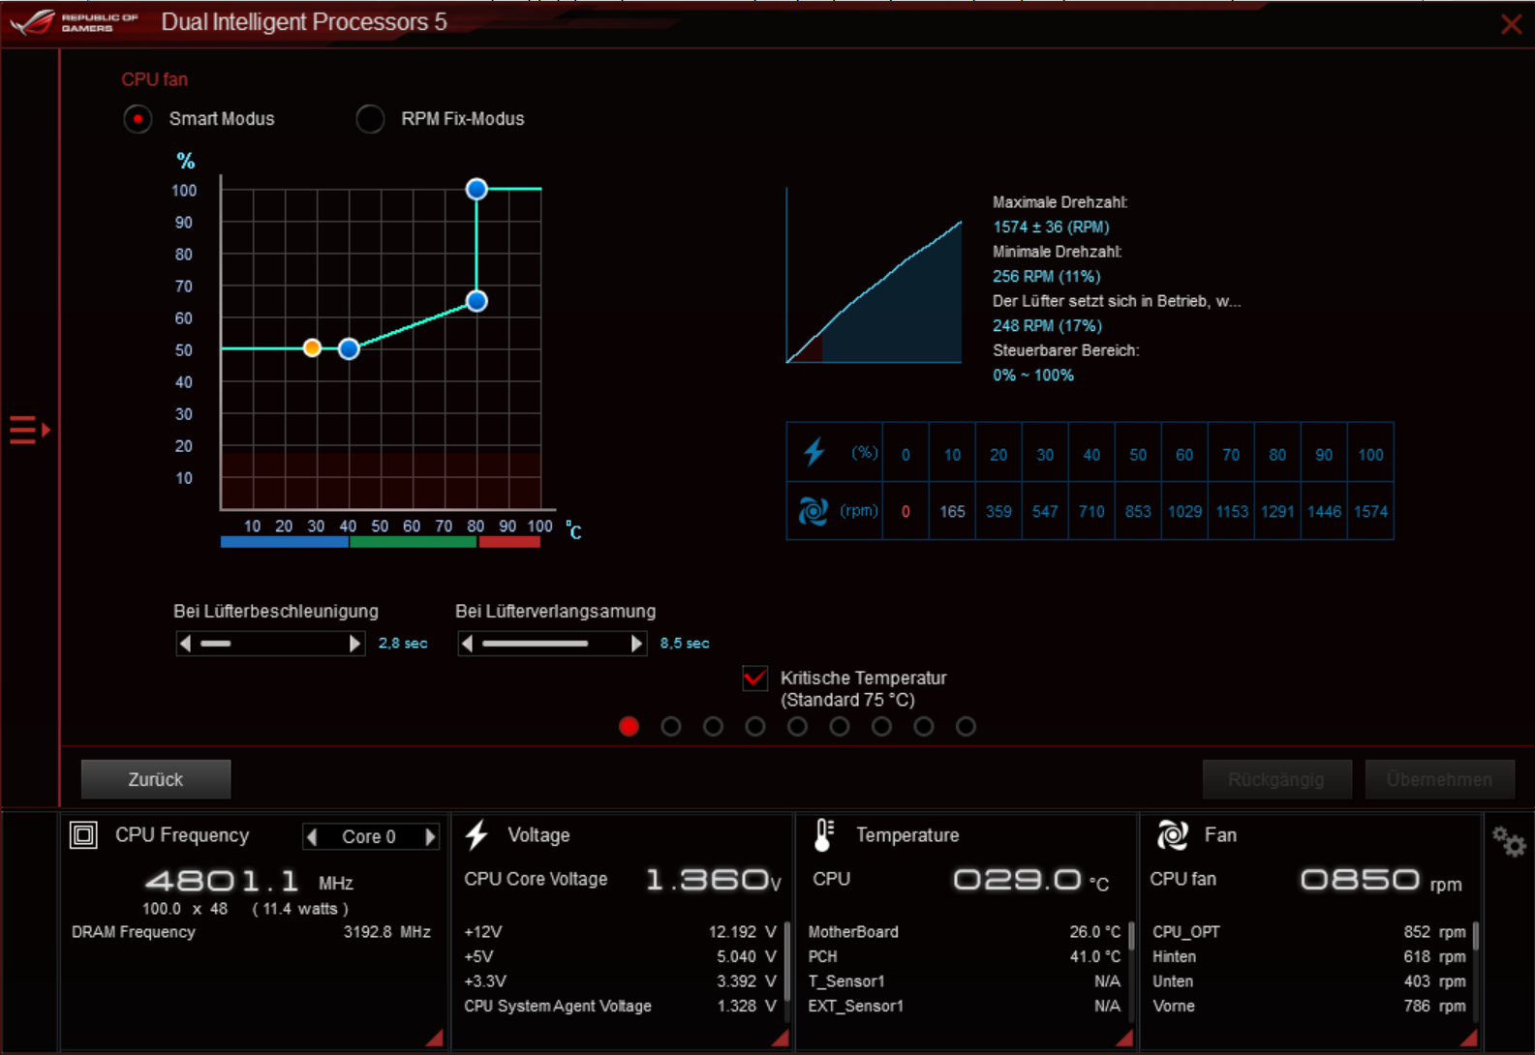Click the CPU_OPT fan row

pyautogui.click(x=1308, y=931)
